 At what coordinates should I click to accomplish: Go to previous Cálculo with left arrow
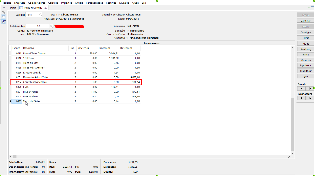pyautogui.click(x=301, y=88)
